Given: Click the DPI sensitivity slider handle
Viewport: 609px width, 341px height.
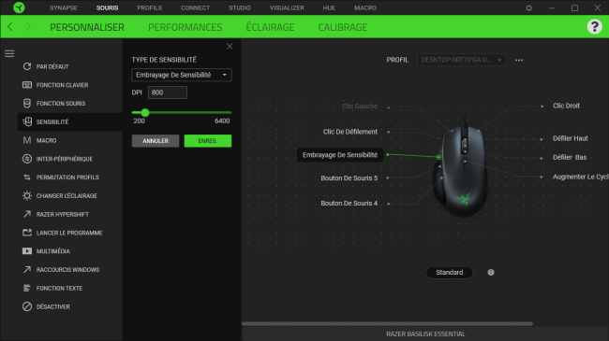Looking at the screenshot, I should 145,112.
